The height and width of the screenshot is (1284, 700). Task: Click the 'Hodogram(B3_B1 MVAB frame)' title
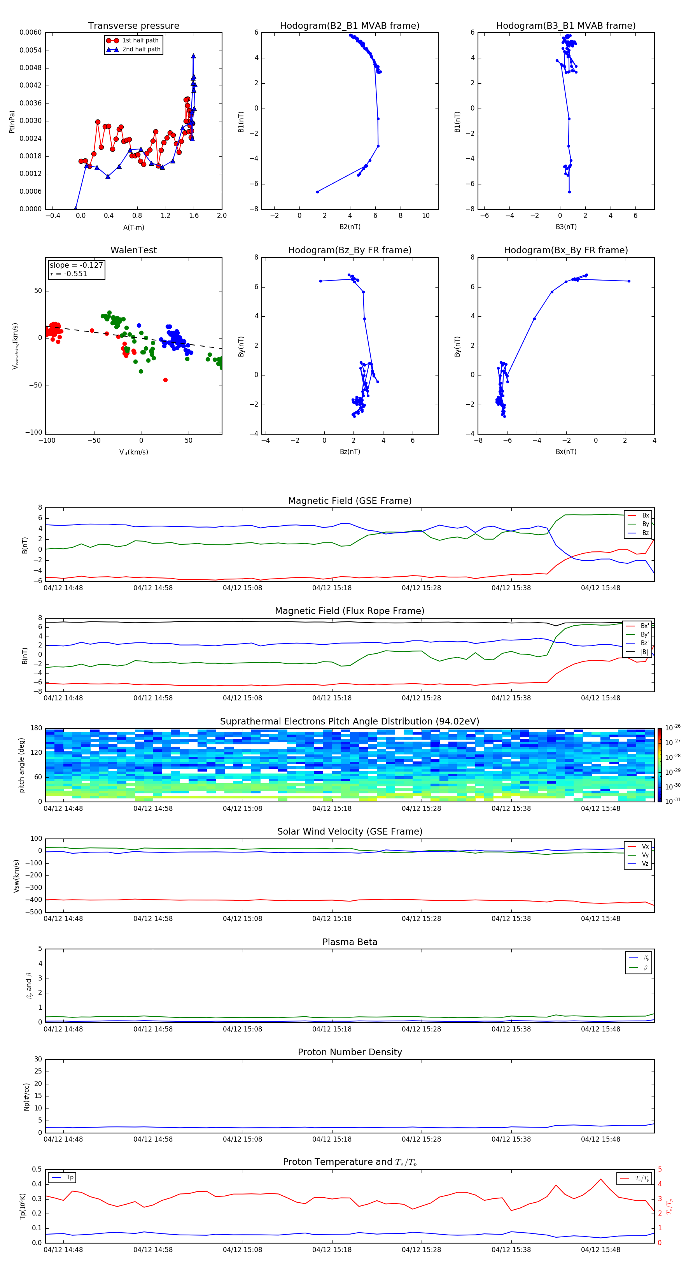[x=565, y=26]
